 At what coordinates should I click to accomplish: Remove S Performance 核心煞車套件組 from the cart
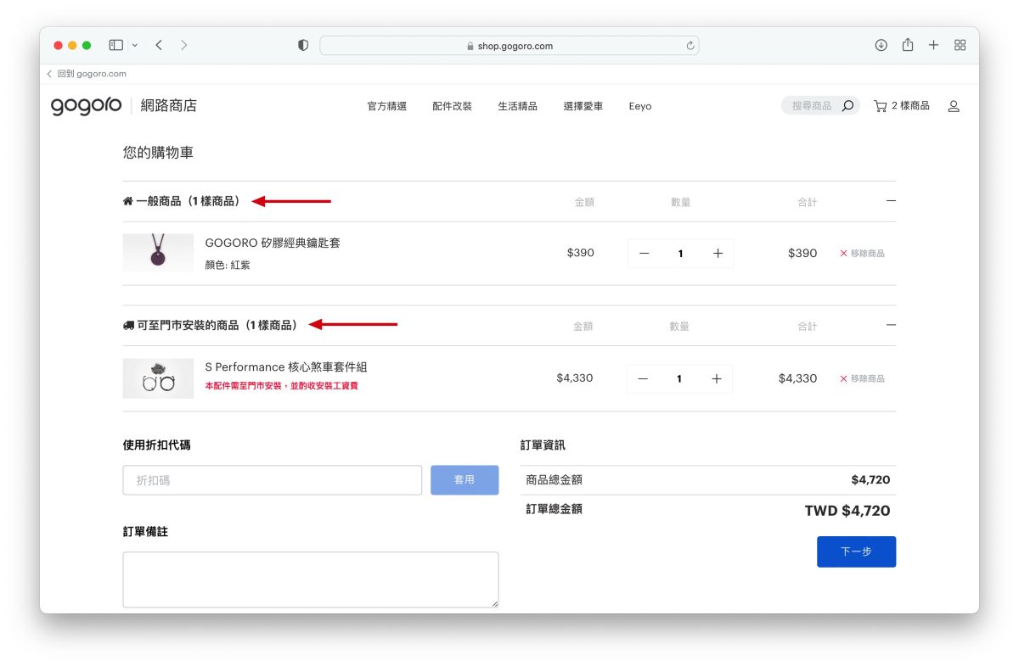point(862,378)
